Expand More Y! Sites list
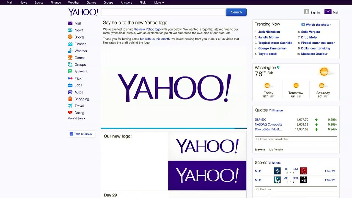Viewport: 352px width, 198px height. pos(76,119)
